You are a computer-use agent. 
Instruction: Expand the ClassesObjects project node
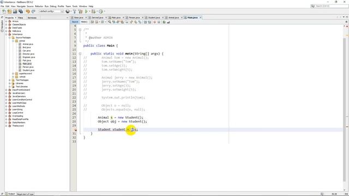[6, 24]
